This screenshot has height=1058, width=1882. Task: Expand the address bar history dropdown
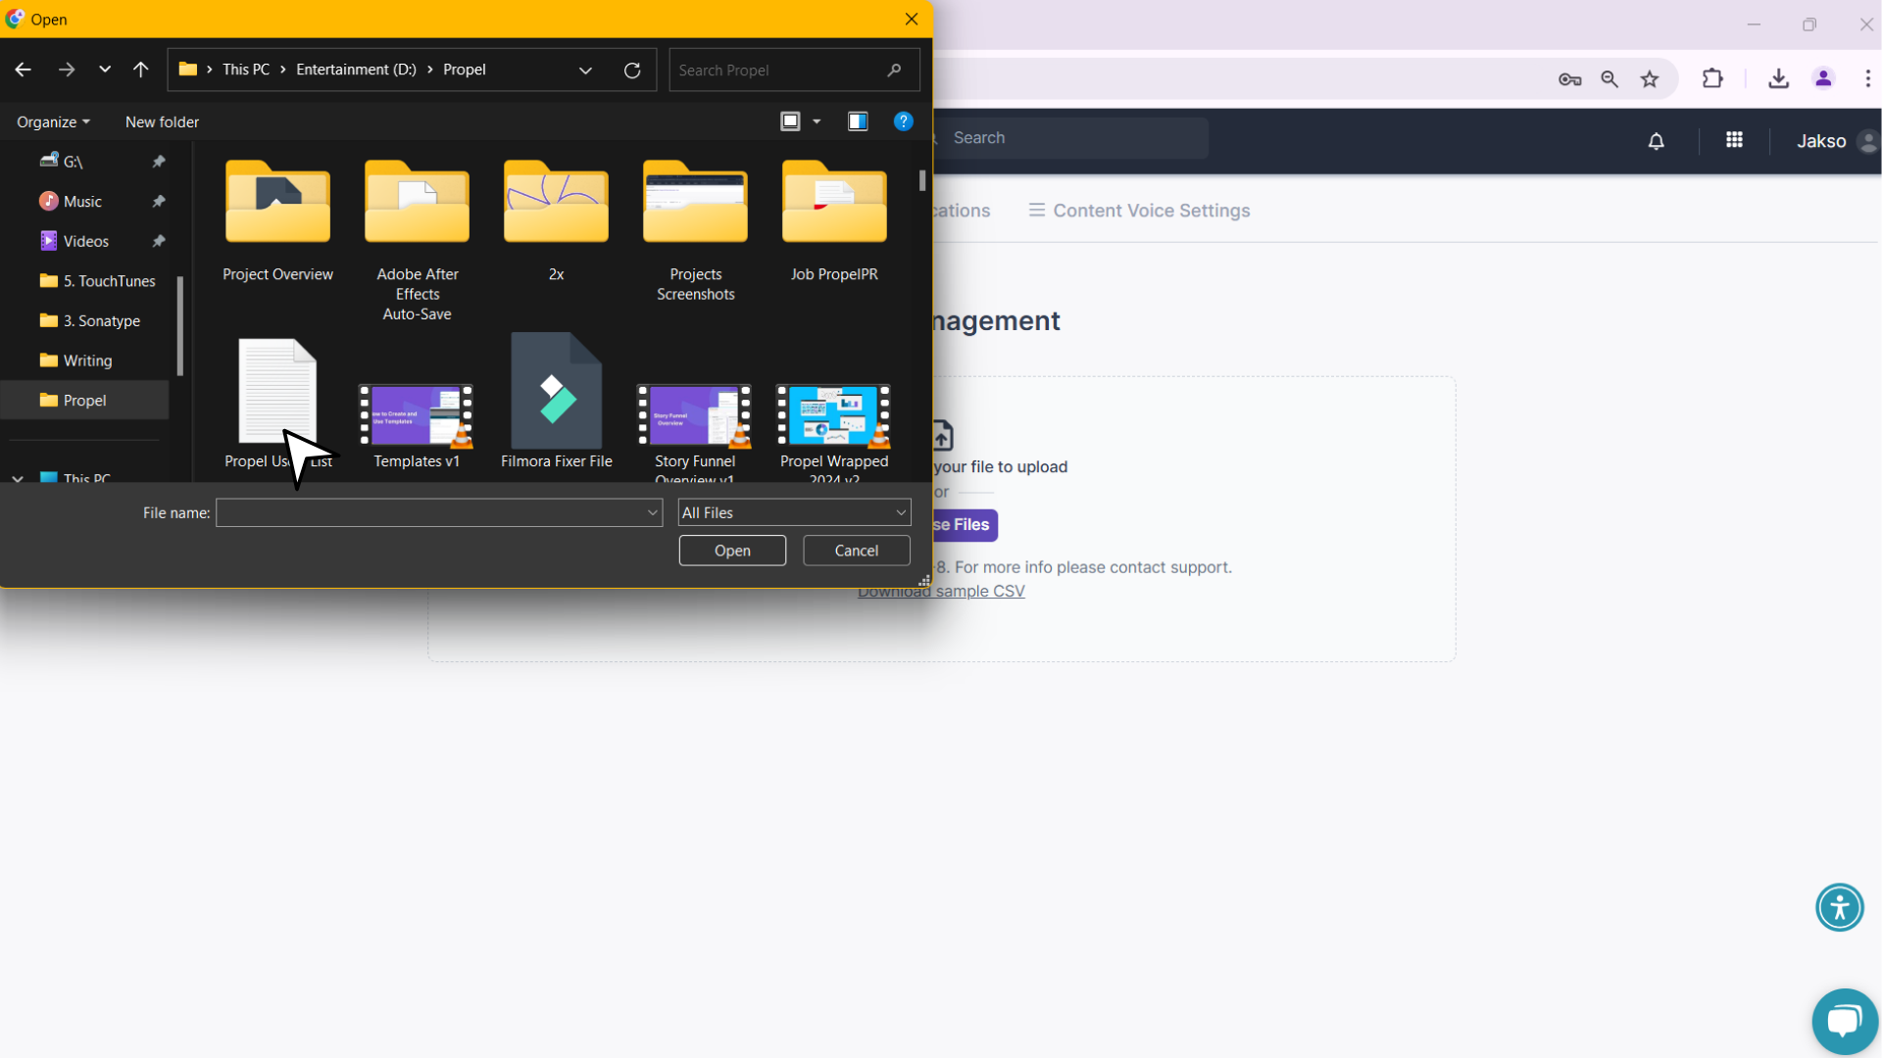[585, 71]
